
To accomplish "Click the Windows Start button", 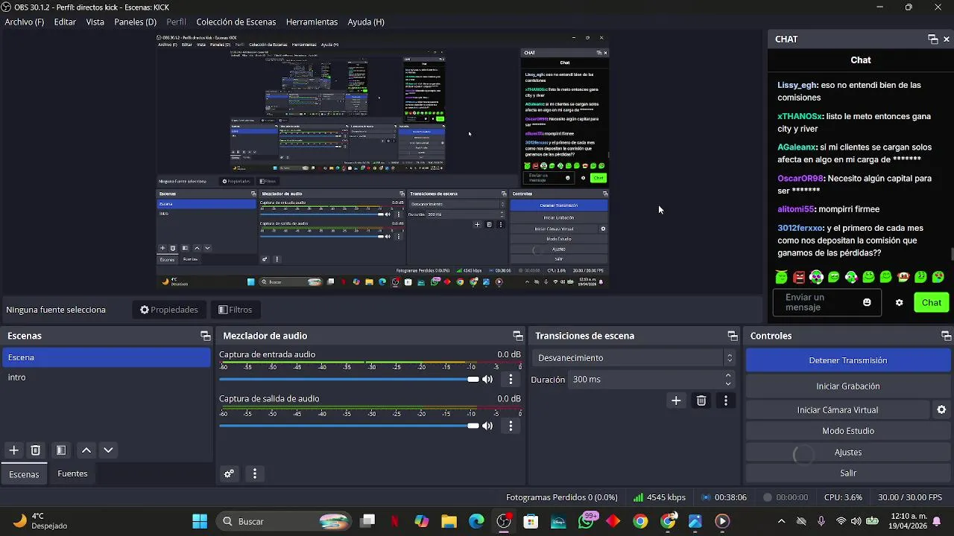I will click(200, 521).
